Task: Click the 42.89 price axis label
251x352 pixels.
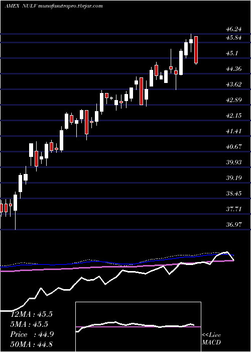Action: click(x=234, y=100)
